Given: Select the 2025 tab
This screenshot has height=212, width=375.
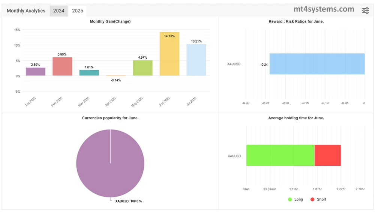Looking at the screenshot, I should (x=78, y=11).
